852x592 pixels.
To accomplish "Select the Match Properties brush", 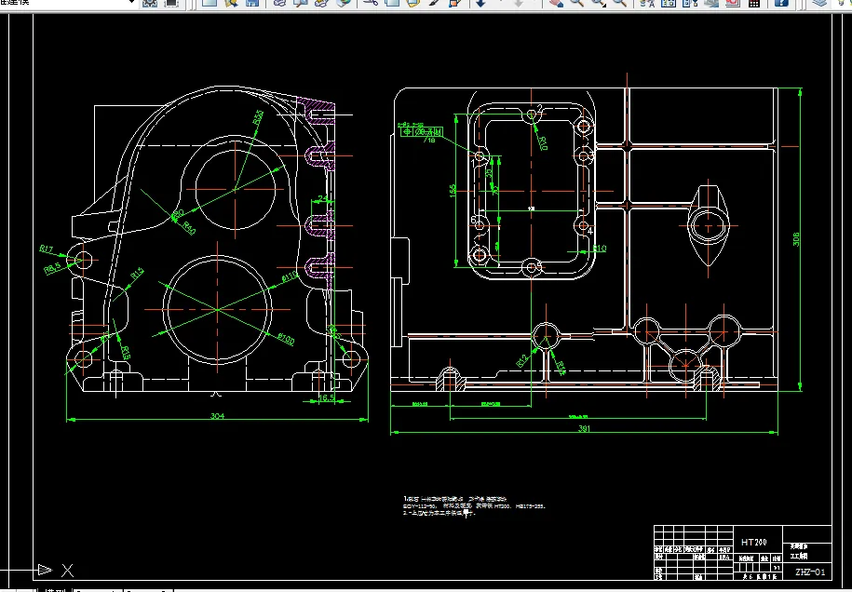I will coord(434,3).
